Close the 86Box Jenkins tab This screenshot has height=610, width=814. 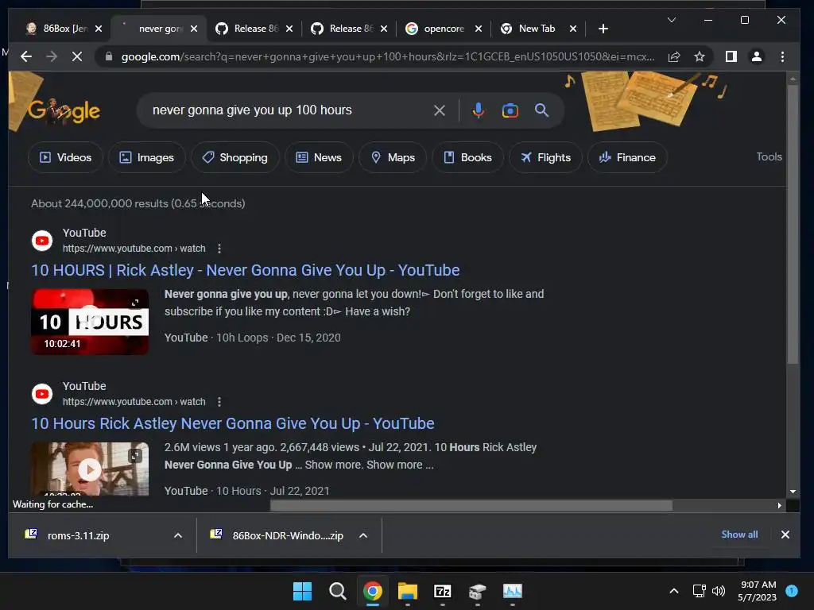(99, 29)
